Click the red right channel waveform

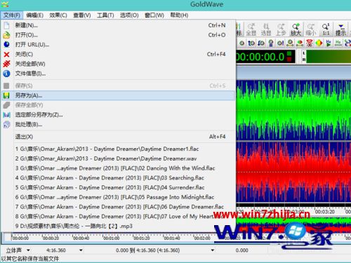click(293, 172)
